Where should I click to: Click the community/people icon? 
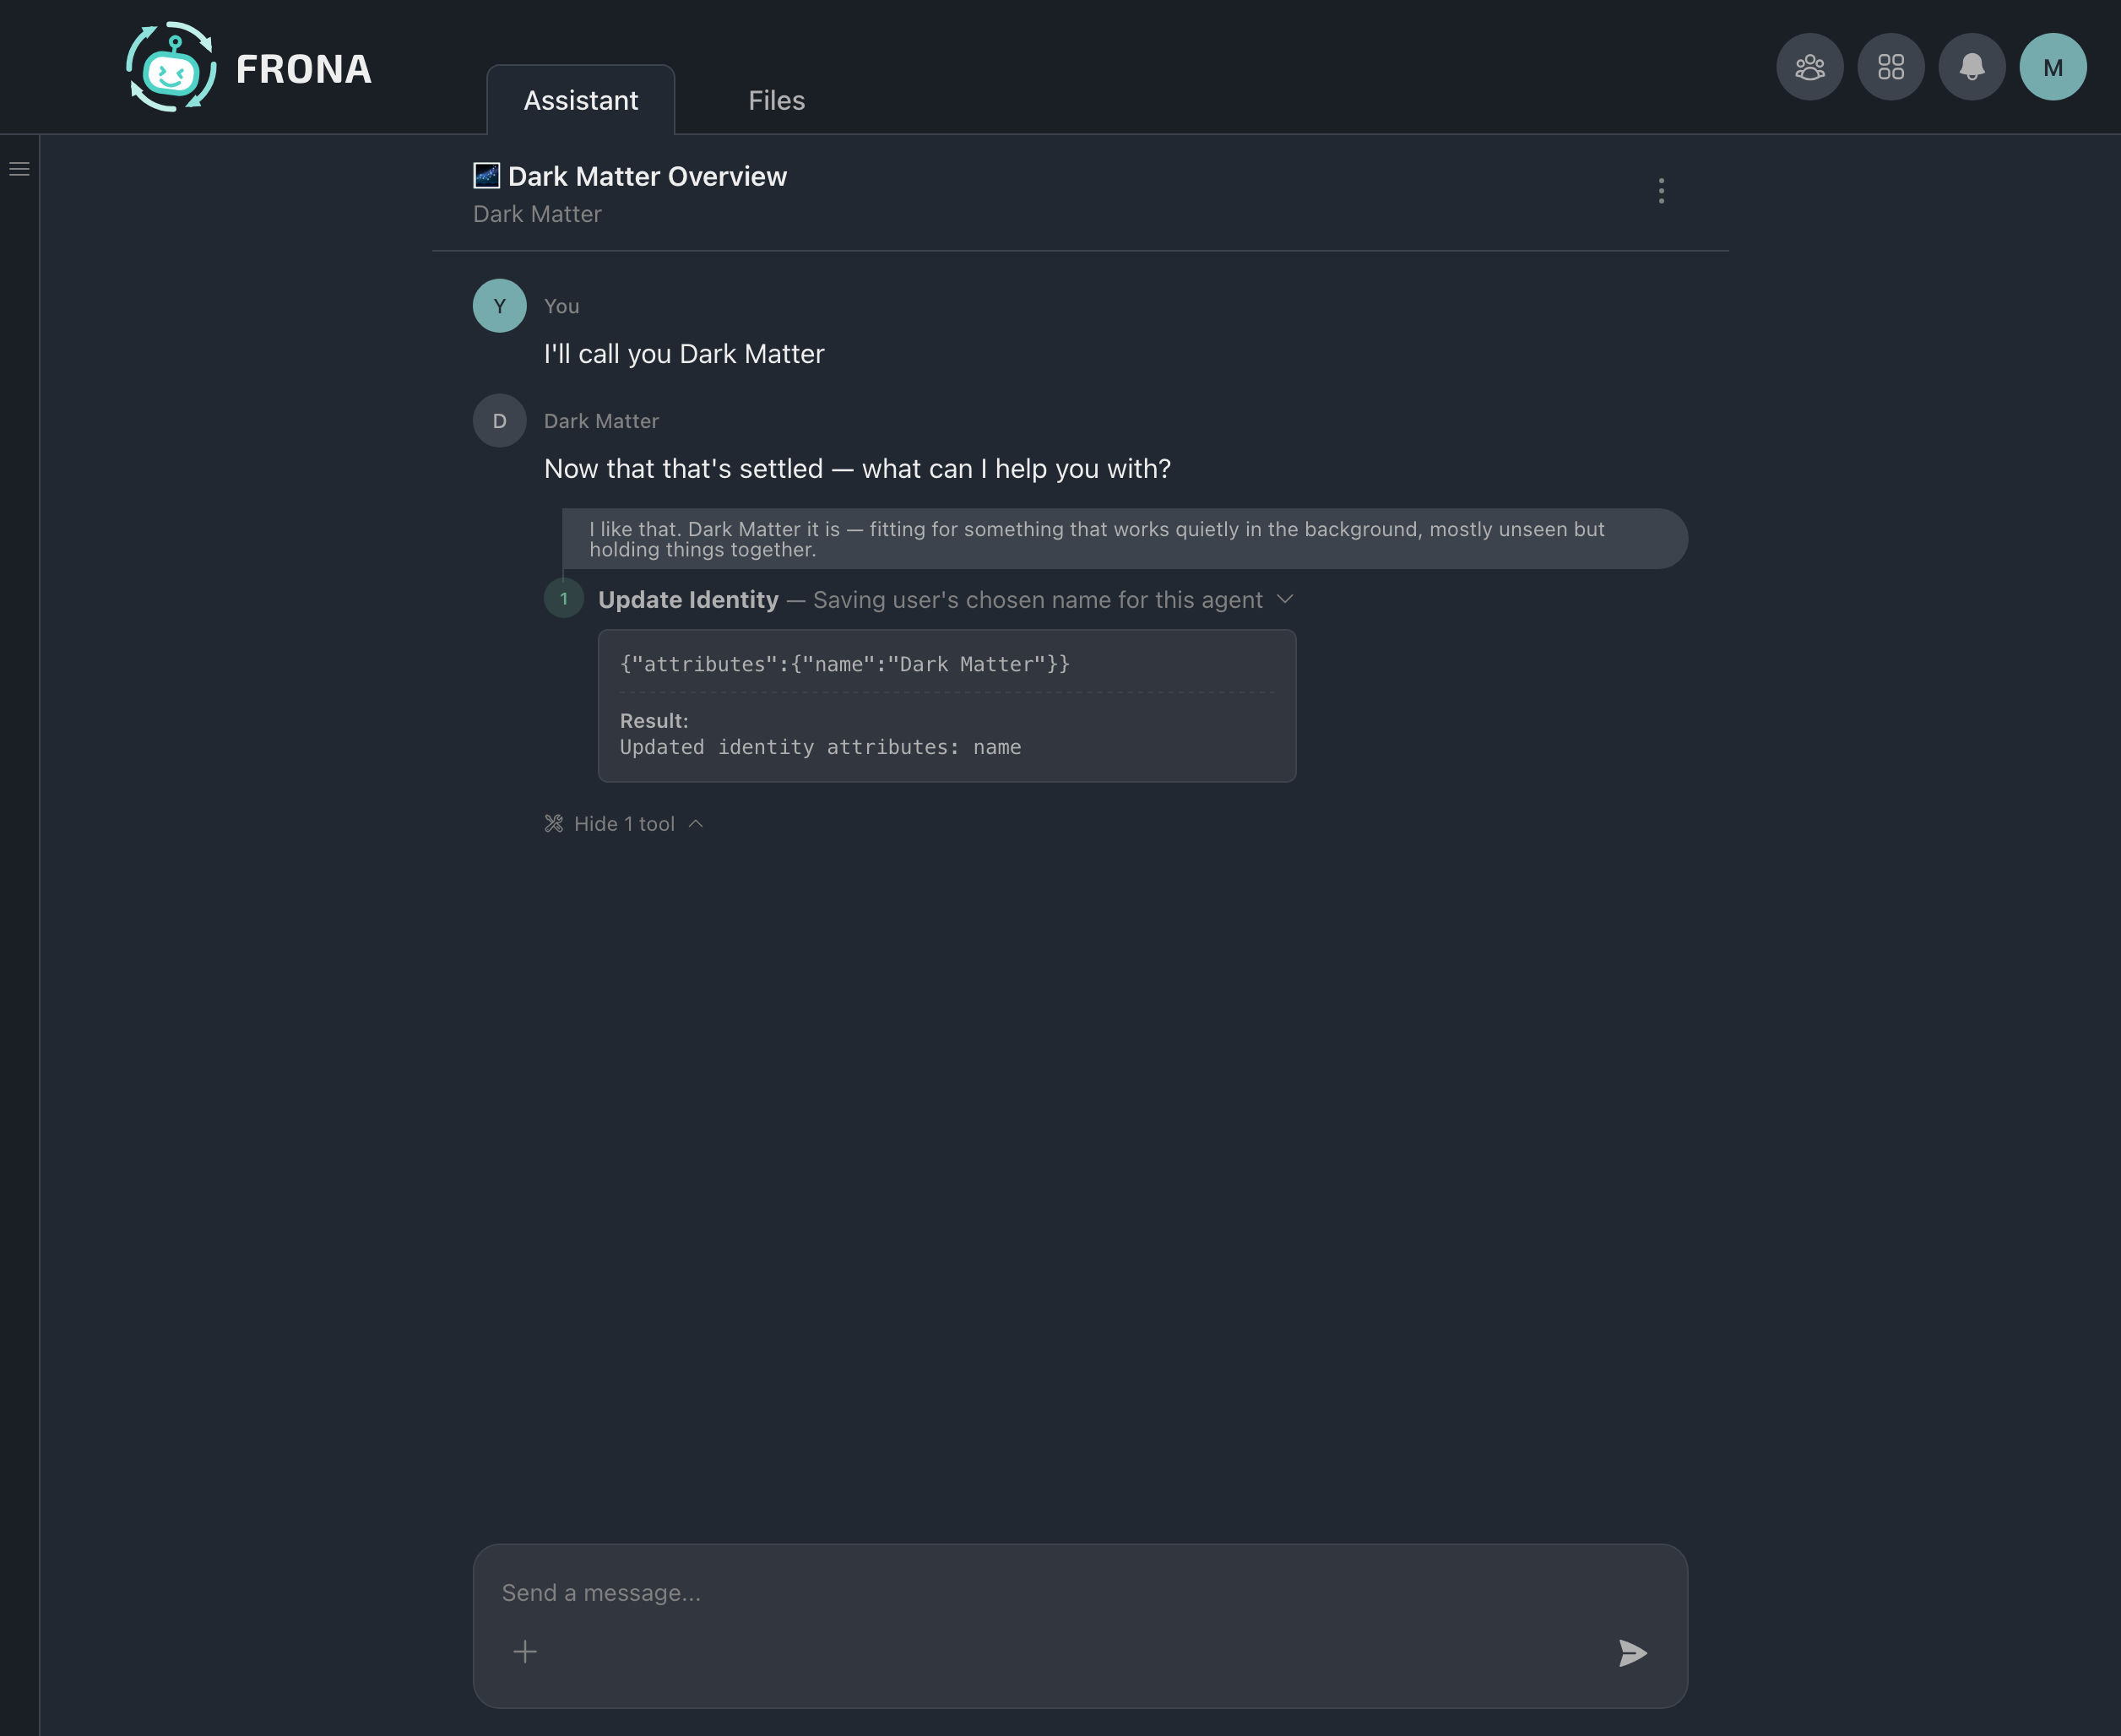(1810, 66)
